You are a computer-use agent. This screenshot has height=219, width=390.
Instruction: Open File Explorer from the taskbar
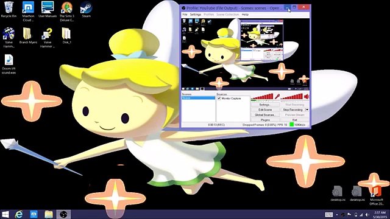pos(49,214)
